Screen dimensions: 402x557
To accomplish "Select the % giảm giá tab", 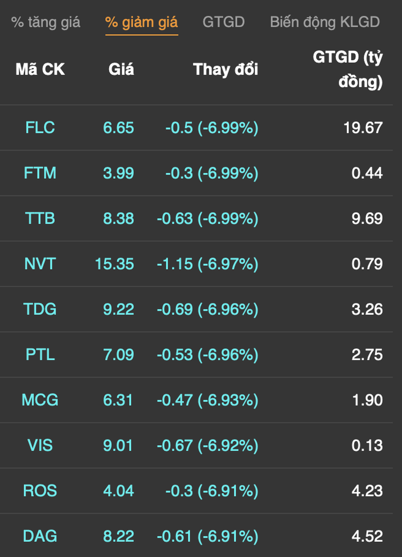I will click(x=141, y=22).
